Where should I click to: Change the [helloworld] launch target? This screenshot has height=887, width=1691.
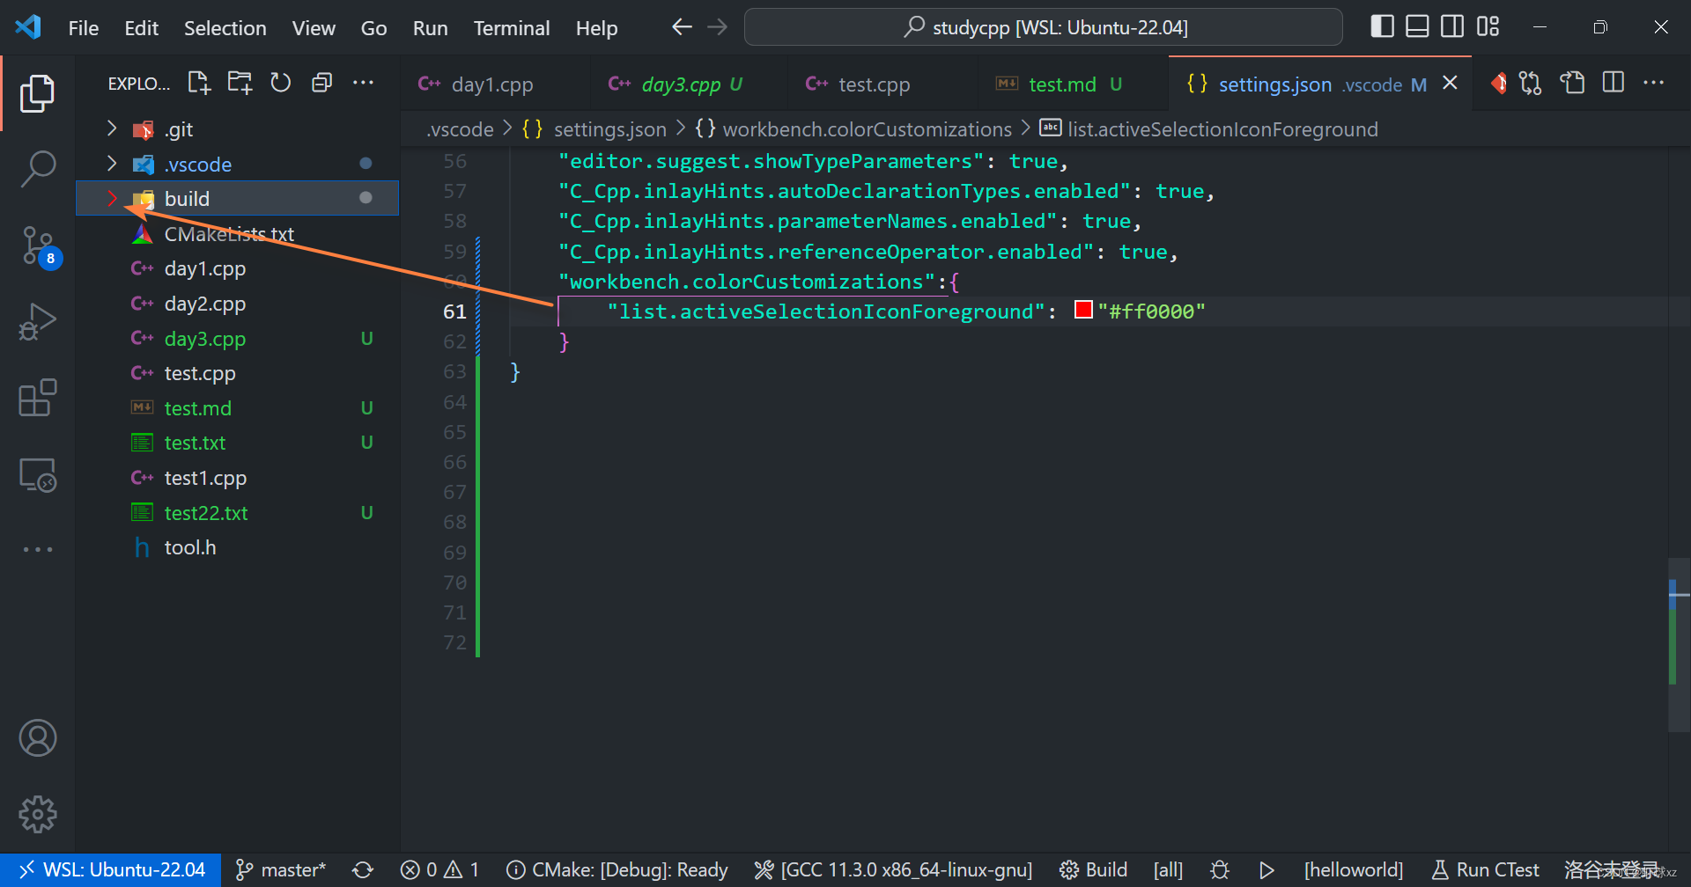tap(1354, 870)
